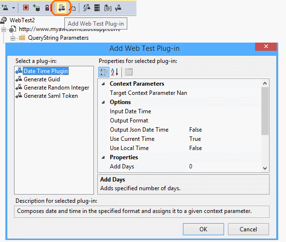This screenshot has height=242, width=286.
Task: Collapse the http://www.myawesomestockapp.com request node
Action: point(3,30)
